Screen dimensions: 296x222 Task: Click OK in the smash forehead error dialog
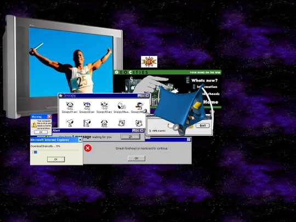pyautogui.click(x=136, y=158)
